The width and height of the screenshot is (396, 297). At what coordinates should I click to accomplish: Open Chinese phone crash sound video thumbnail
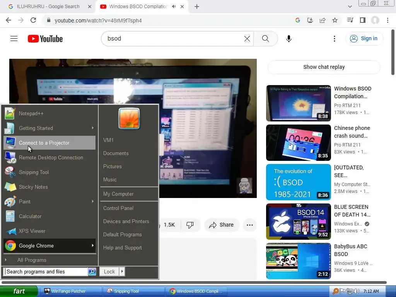(298, 143)
